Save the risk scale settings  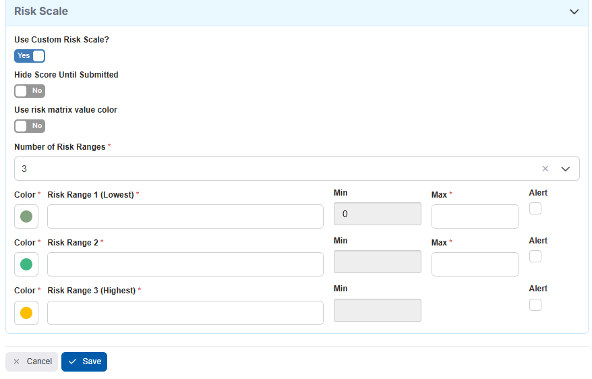(84, 361)
